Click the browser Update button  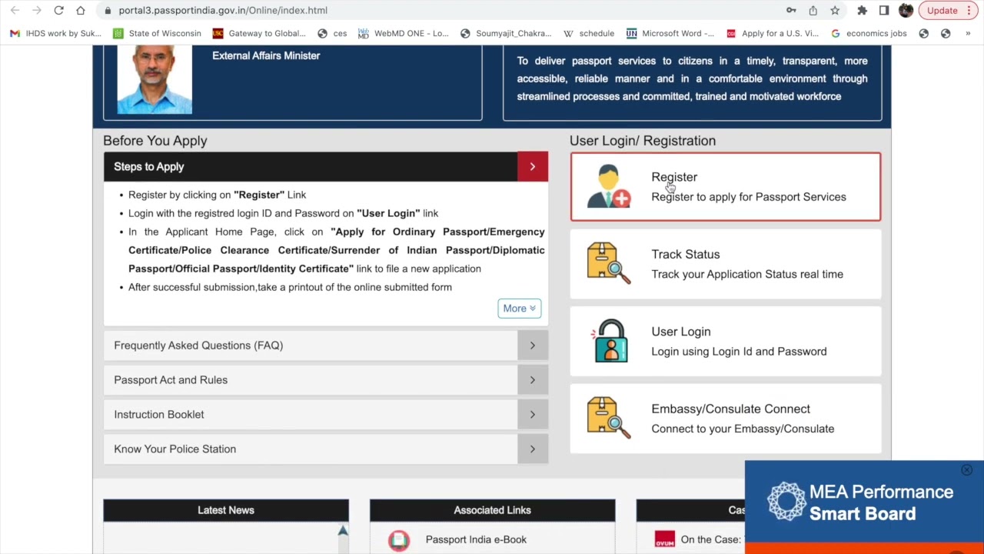click(947, 10)
